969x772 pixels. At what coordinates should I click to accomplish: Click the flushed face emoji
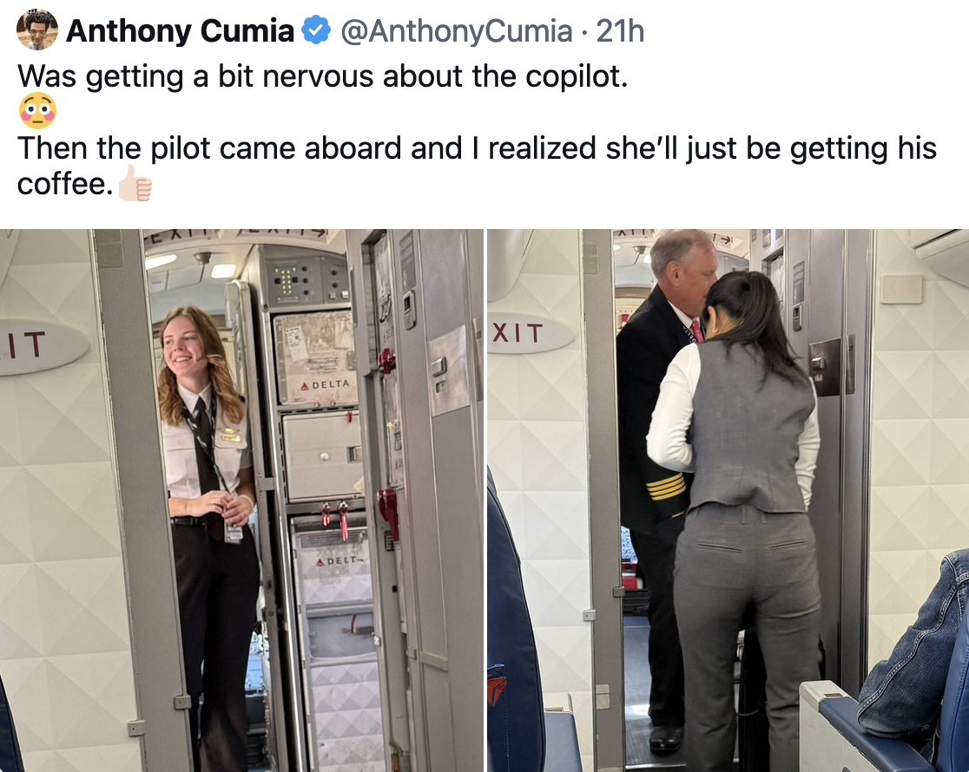tap(37, 111)
